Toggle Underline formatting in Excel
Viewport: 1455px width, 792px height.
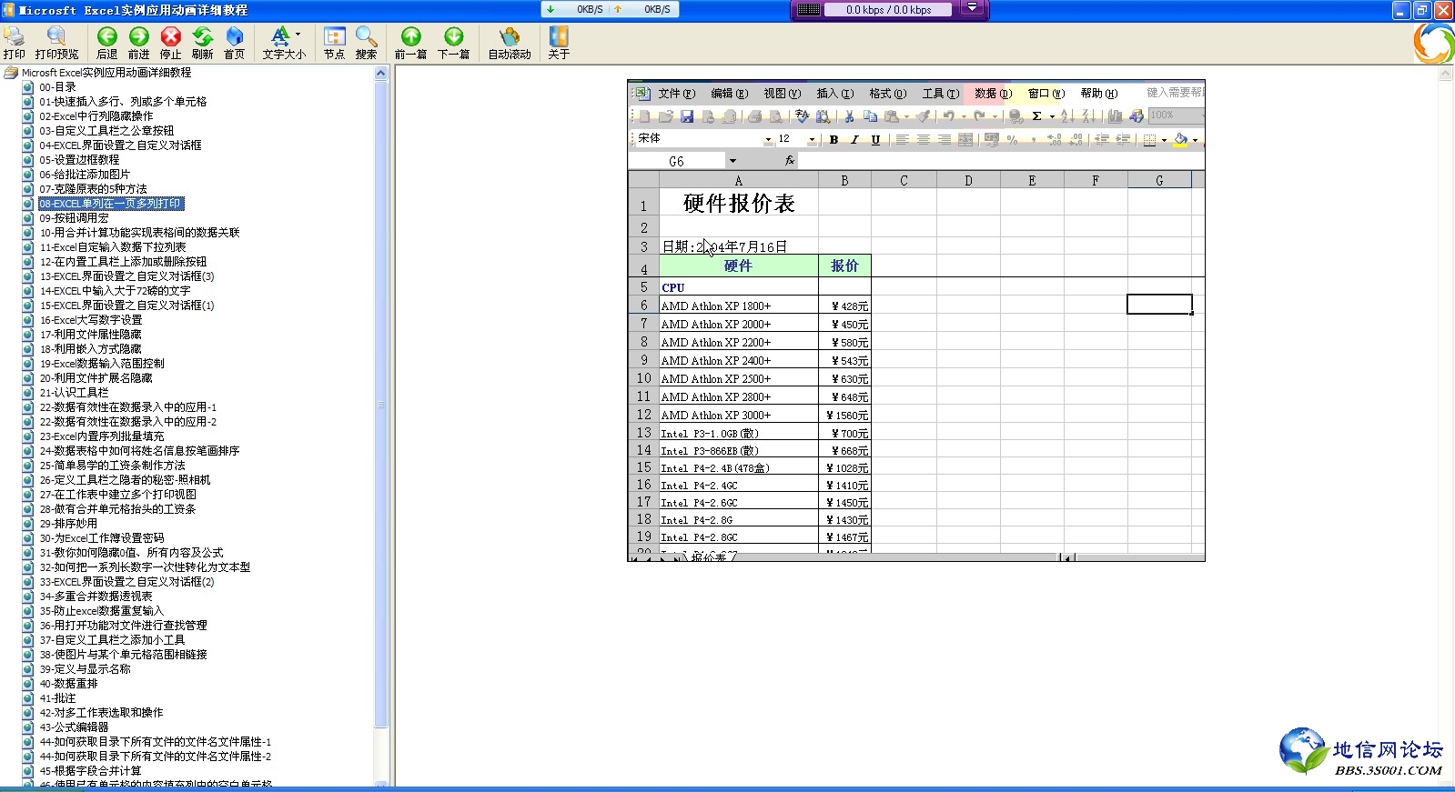pyautogui.click(x=875, y=139)
